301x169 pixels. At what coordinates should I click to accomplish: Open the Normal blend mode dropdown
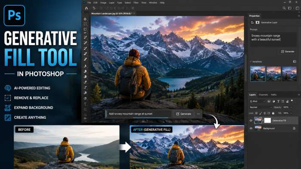pyautogui.click(x=261, y=107)
